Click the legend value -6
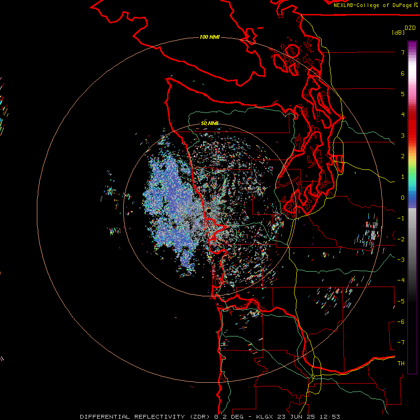This screenshot has width=420, height=420. pyautogui.click(x=401, y=322)
